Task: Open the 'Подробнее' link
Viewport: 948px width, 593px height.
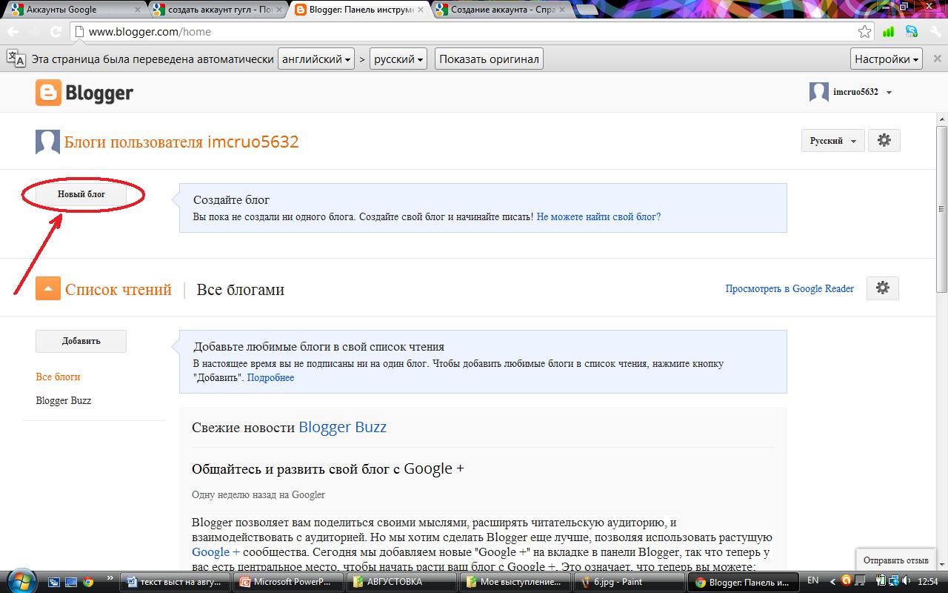Action: click(x=270, y=377)
